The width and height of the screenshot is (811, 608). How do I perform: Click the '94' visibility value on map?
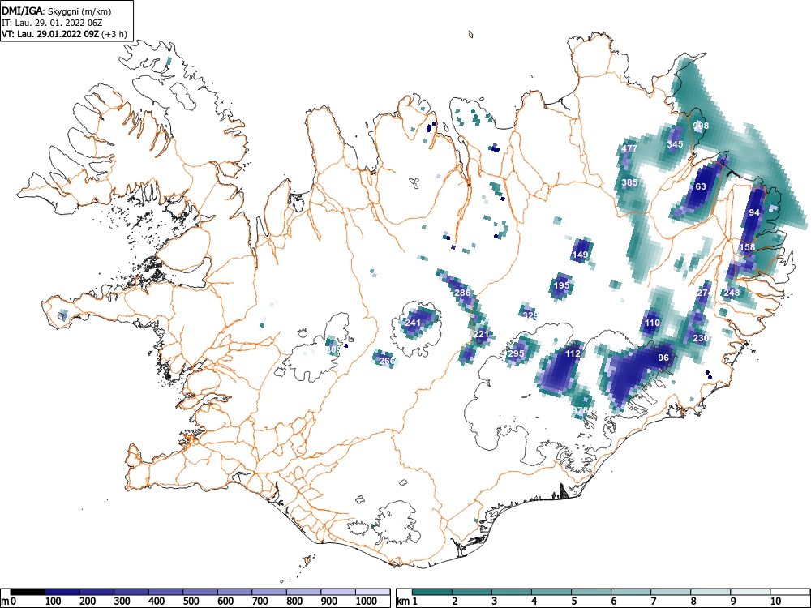754,212
